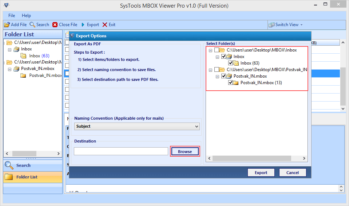Select the Postvak_IN.mbox (13) label in Select Folder(s)

click(261, 83)
